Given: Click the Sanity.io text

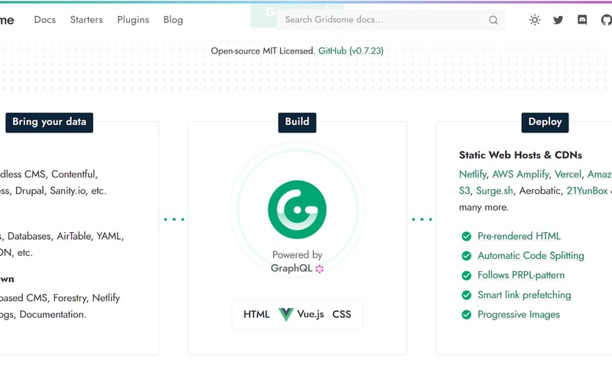Looking at the screenshot, I should click(68, 191).
